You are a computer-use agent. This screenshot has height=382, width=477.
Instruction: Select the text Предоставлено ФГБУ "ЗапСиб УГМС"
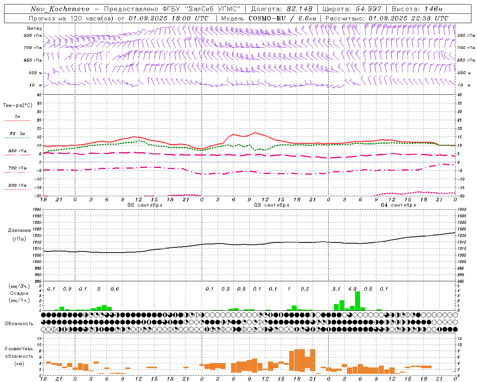(172, 9)
